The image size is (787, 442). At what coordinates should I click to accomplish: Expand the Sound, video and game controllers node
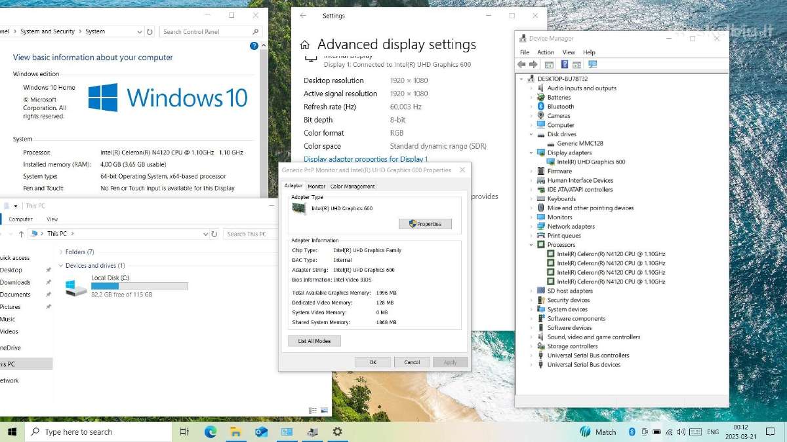(531, 337)
